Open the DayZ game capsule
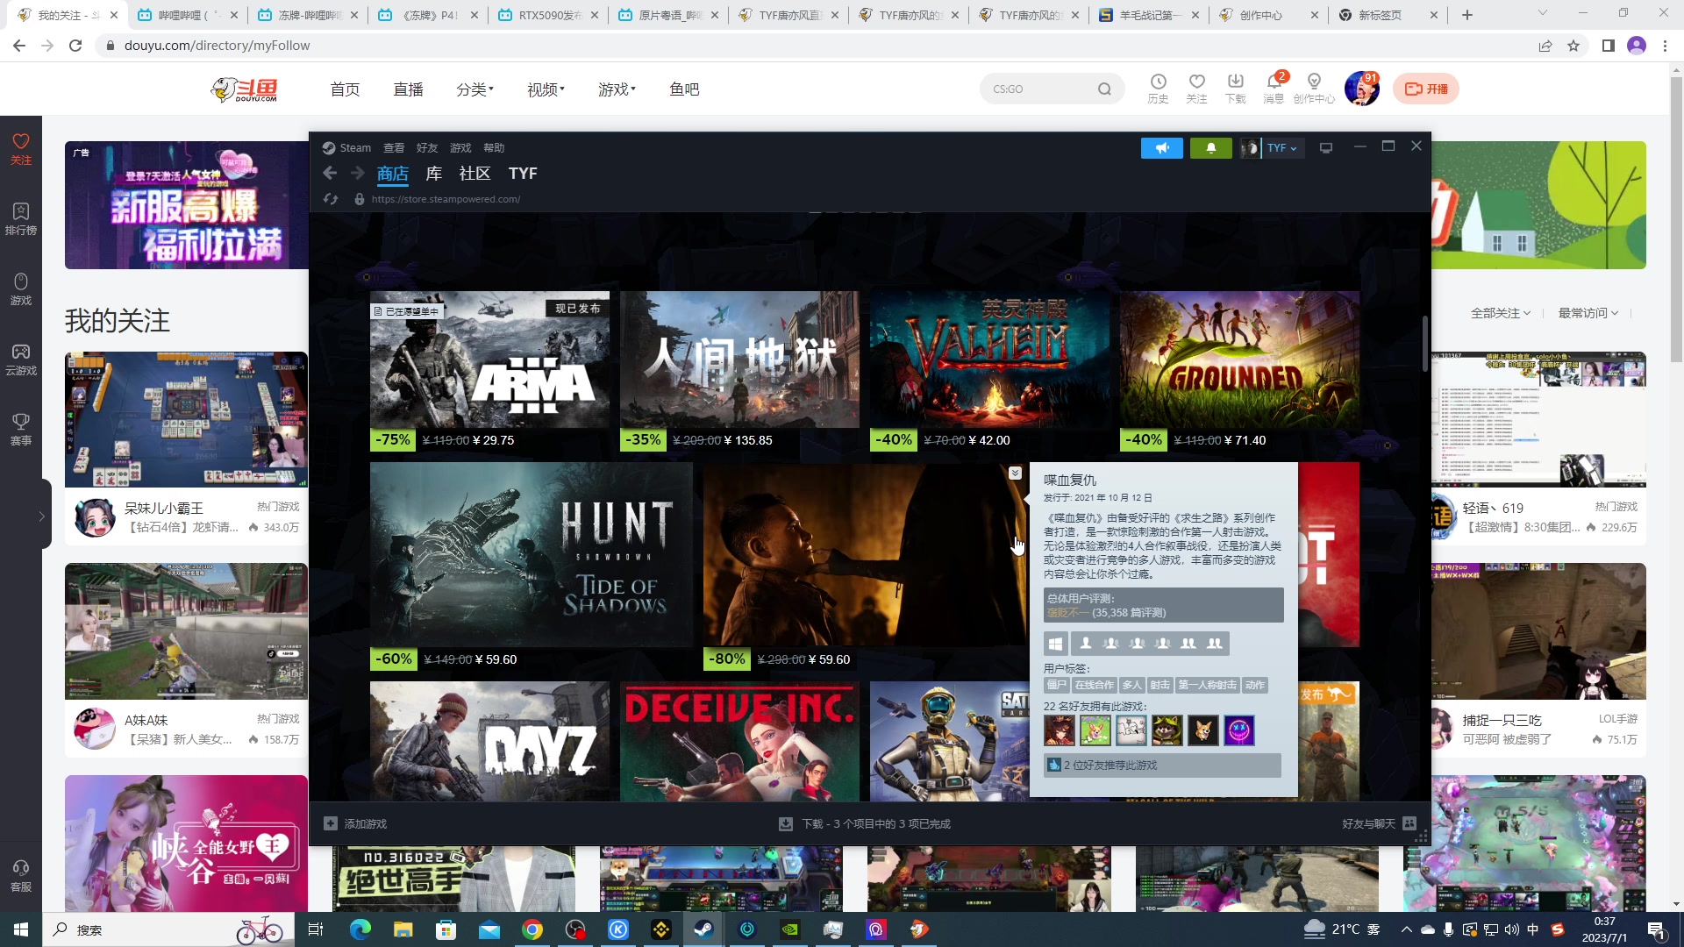This screenshot has width=1684, height=947. pos(489,741)
